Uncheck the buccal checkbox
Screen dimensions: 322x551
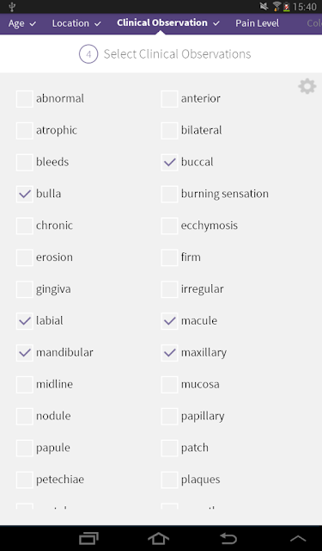click(169, 163)
